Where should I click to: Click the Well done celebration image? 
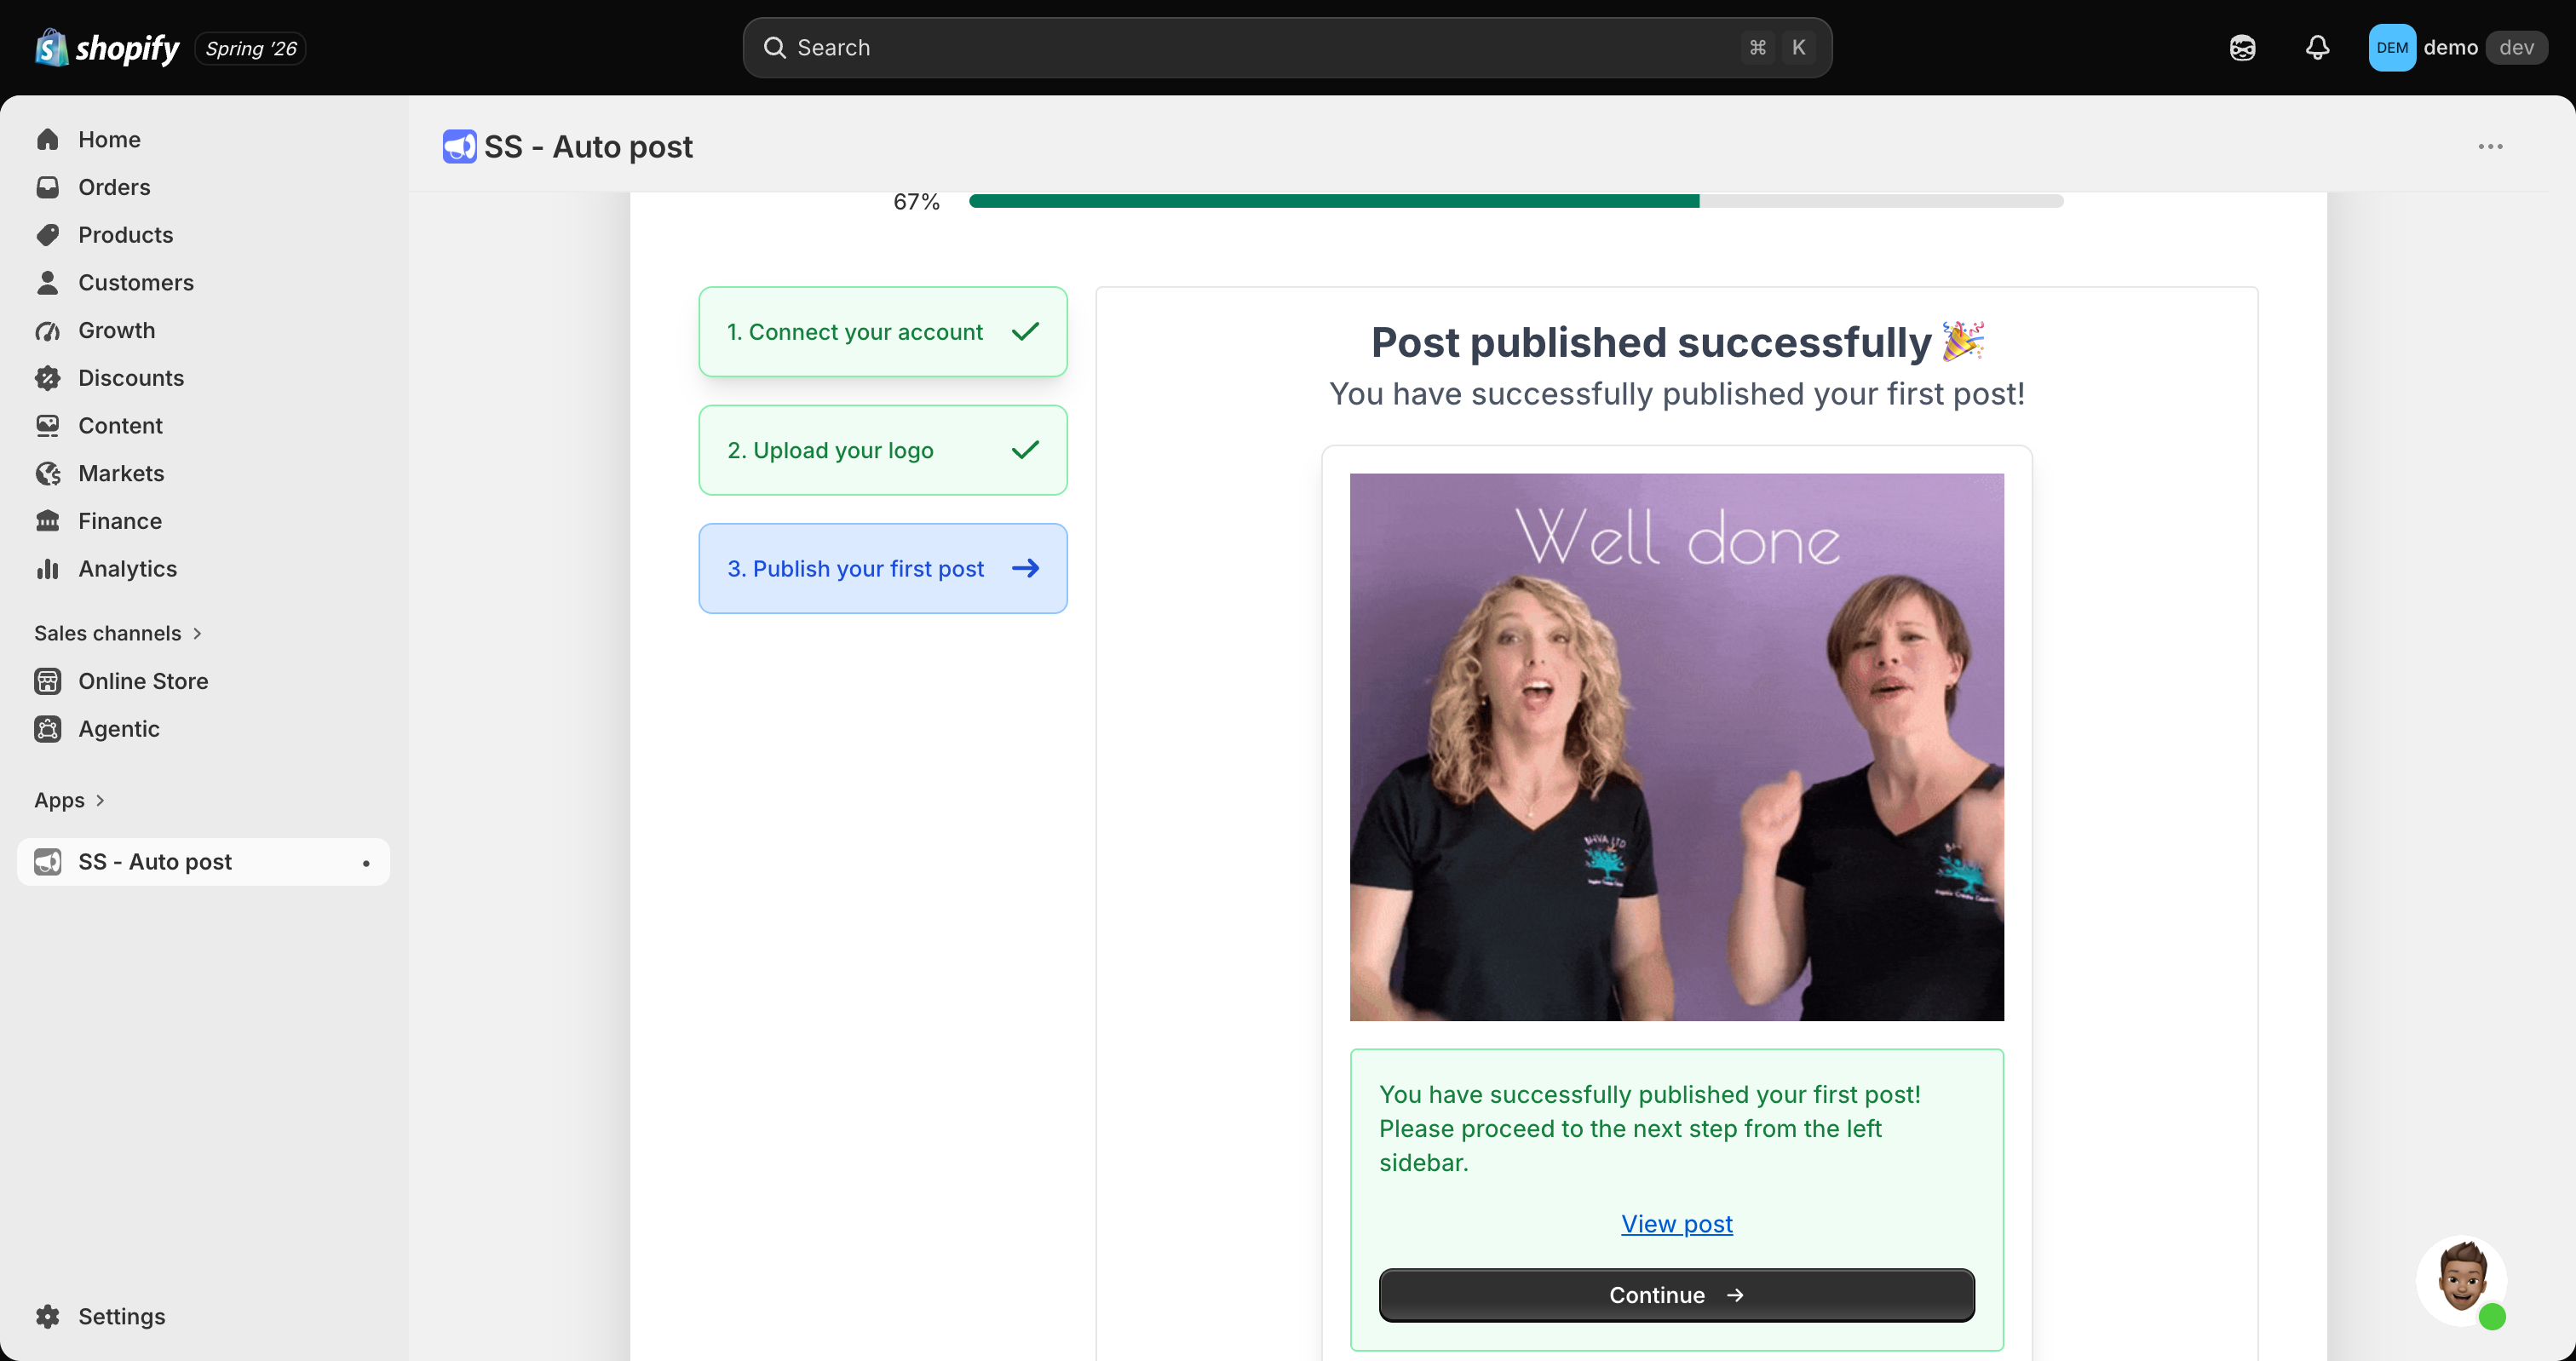tap(1677, 747)
